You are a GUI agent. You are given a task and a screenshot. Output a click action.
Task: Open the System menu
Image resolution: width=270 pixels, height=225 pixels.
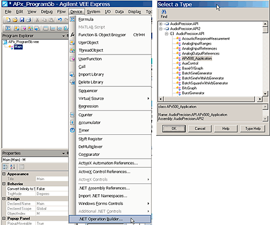93,12
